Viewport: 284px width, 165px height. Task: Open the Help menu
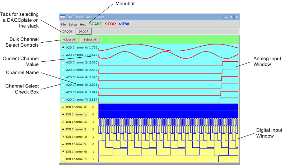tap(83, 24)
